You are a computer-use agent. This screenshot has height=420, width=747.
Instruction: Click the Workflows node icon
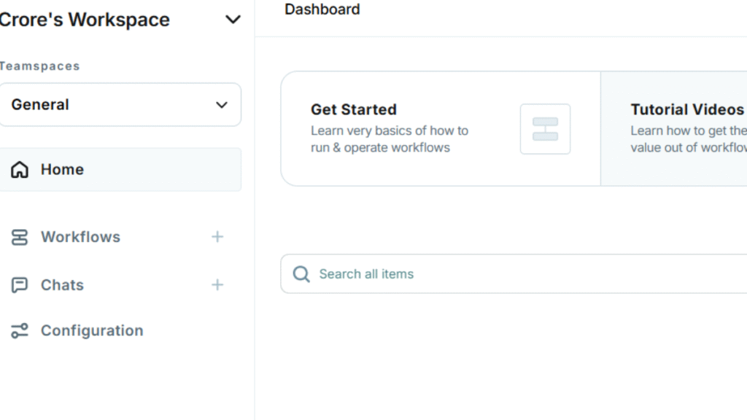19,236
